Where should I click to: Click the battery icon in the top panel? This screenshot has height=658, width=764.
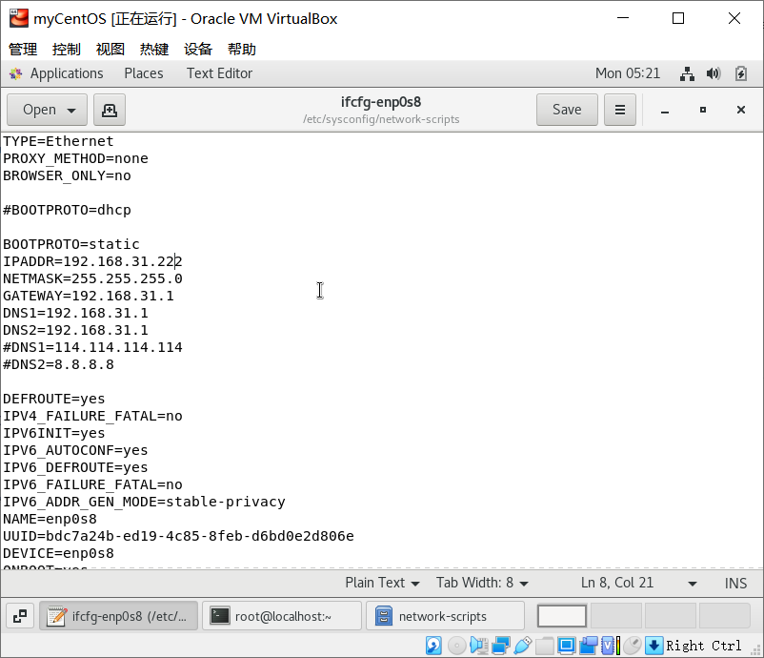[x=740, y=73]
